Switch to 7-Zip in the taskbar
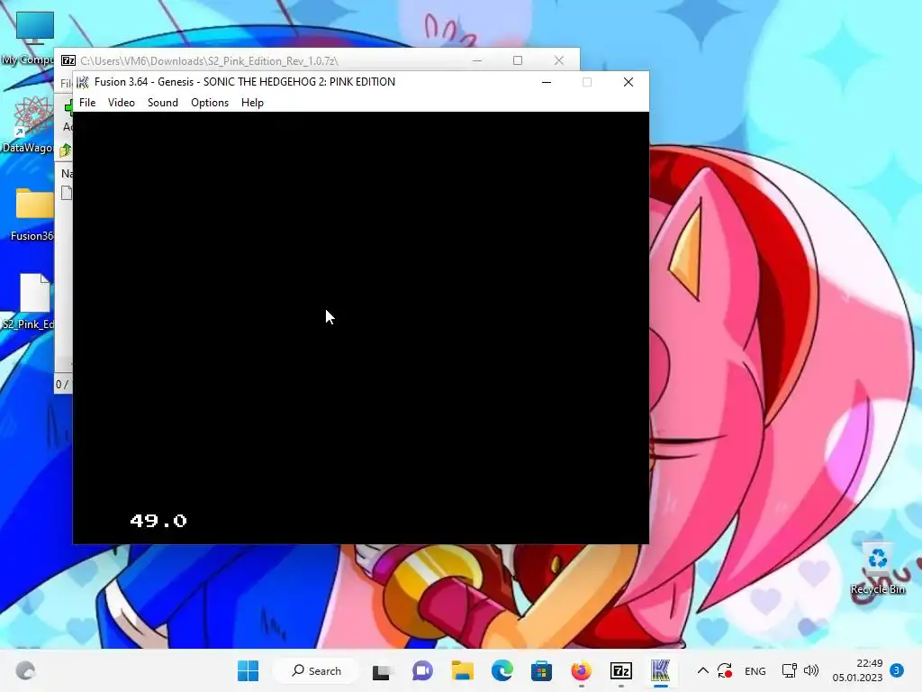Viewport: 922px width, 692px height. (621, 670)
